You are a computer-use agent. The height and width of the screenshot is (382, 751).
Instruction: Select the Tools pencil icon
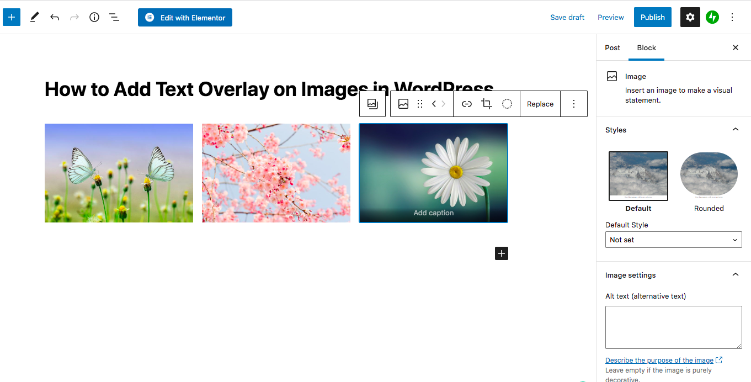pyautogui.click(x=34, y=17)
